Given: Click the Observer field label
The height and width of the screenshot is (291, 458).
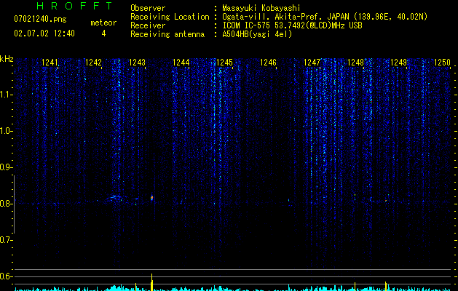Looking at the screenshot, I should click(148, 8).
